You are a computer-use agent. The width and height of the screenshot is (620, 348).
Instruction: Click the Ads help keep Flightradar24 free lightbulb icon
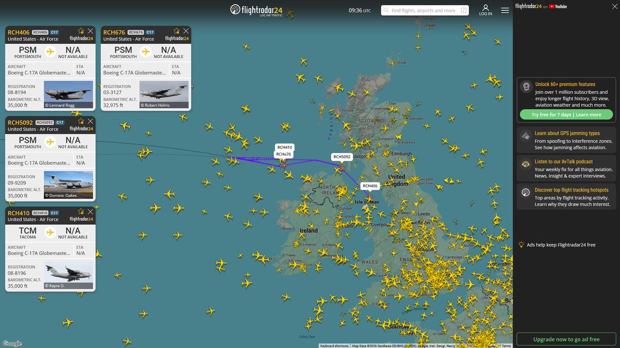coord(522,245)
